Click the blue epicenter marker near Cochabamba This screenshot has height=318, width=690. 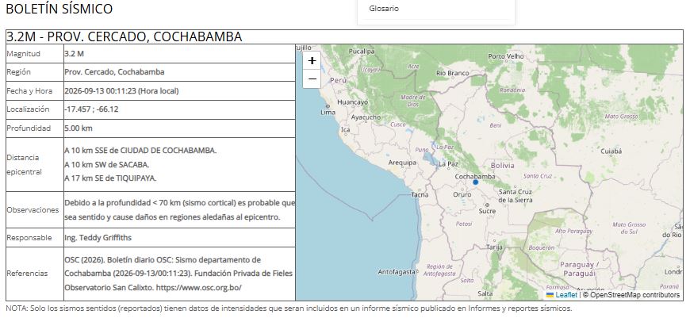[x=475, y=182]
